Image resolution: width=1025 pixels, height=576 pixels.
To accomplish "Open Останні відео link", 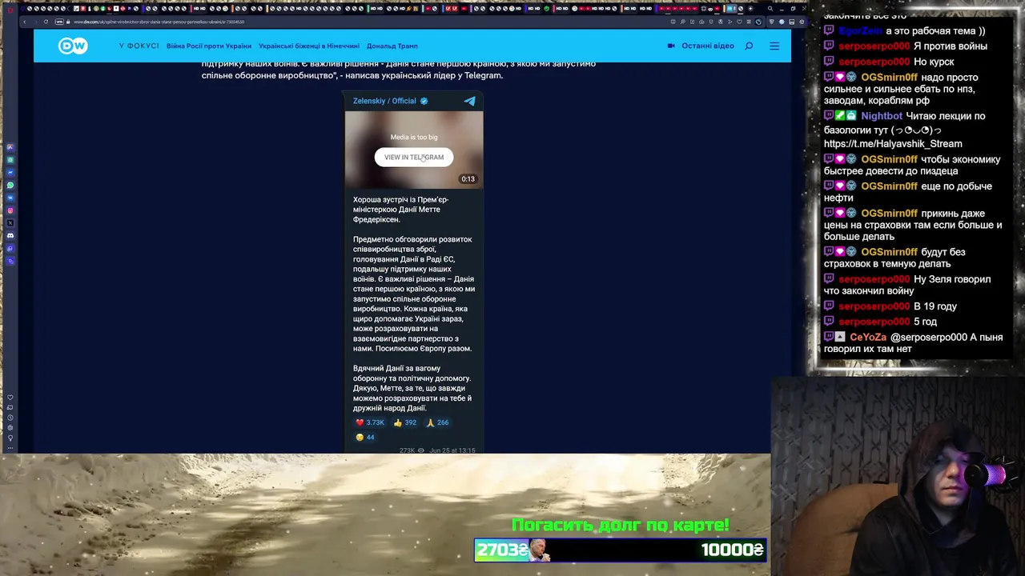I will click(708, 46).
